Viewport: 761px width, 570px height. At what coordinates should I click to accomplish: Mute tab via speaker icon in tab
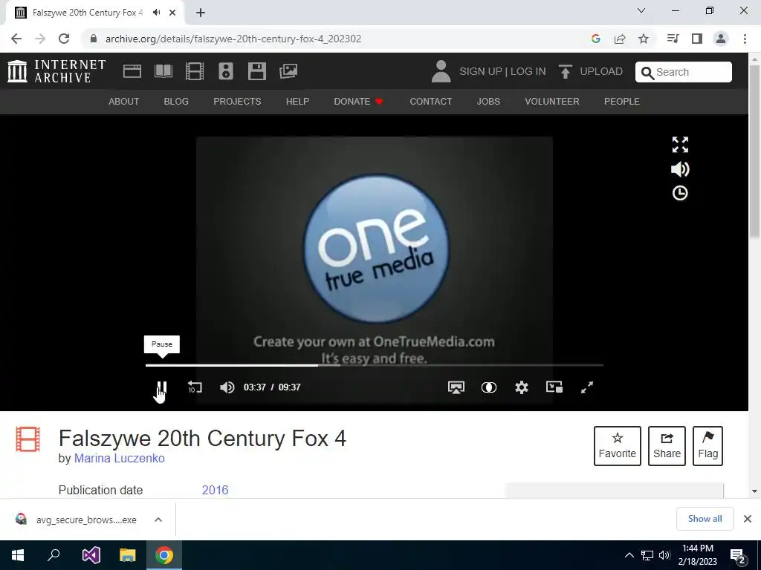(x=156, y=13)
